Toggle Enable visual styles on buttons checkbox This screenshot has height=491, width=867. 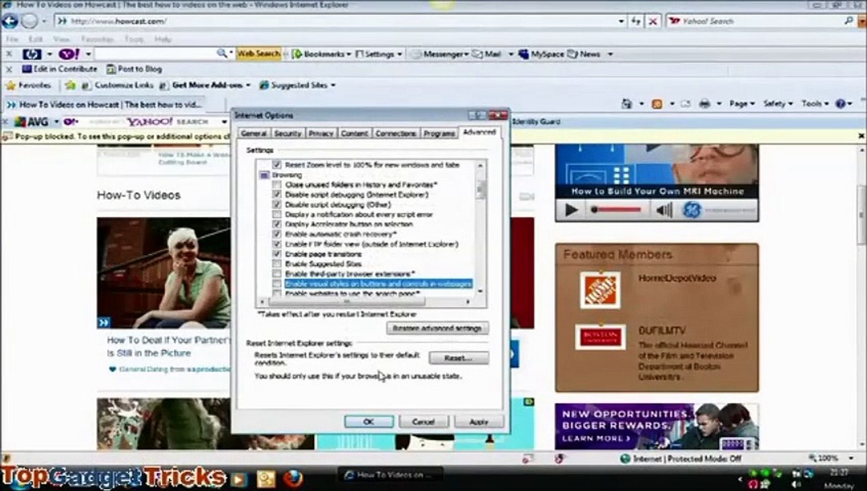(x=277, y=283)
